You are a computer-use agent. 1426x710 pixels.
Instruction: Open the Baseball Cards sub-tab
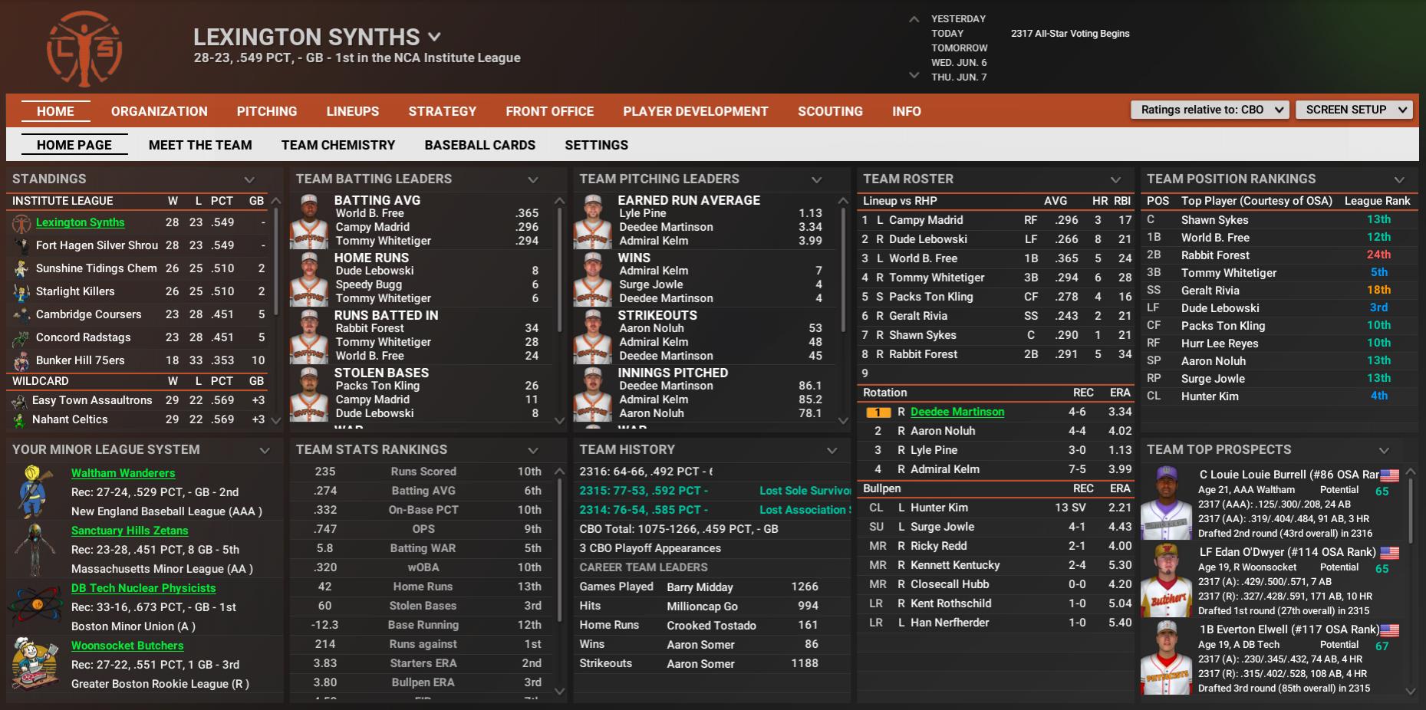pos(479,145)
